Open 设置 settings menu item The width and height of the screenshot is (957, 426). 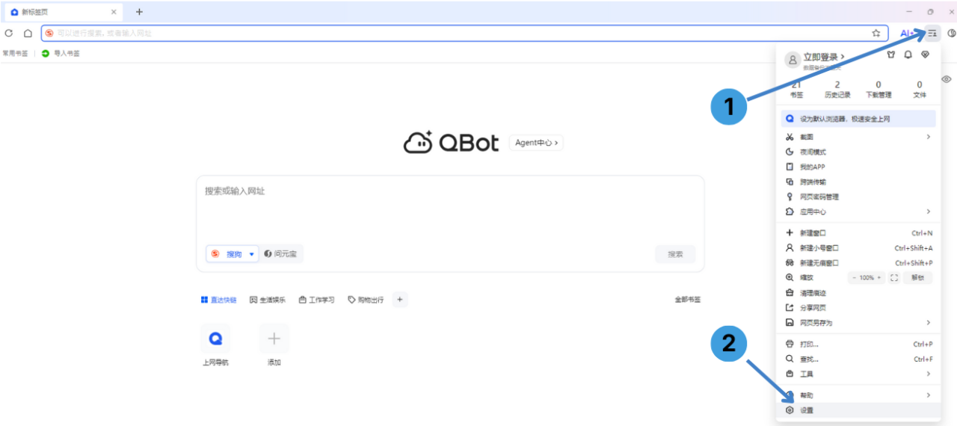(x=858, y=410)
